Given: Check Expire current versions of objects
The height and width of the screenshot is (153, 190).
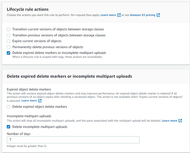Looking at the screenshot, I should 9,41.
